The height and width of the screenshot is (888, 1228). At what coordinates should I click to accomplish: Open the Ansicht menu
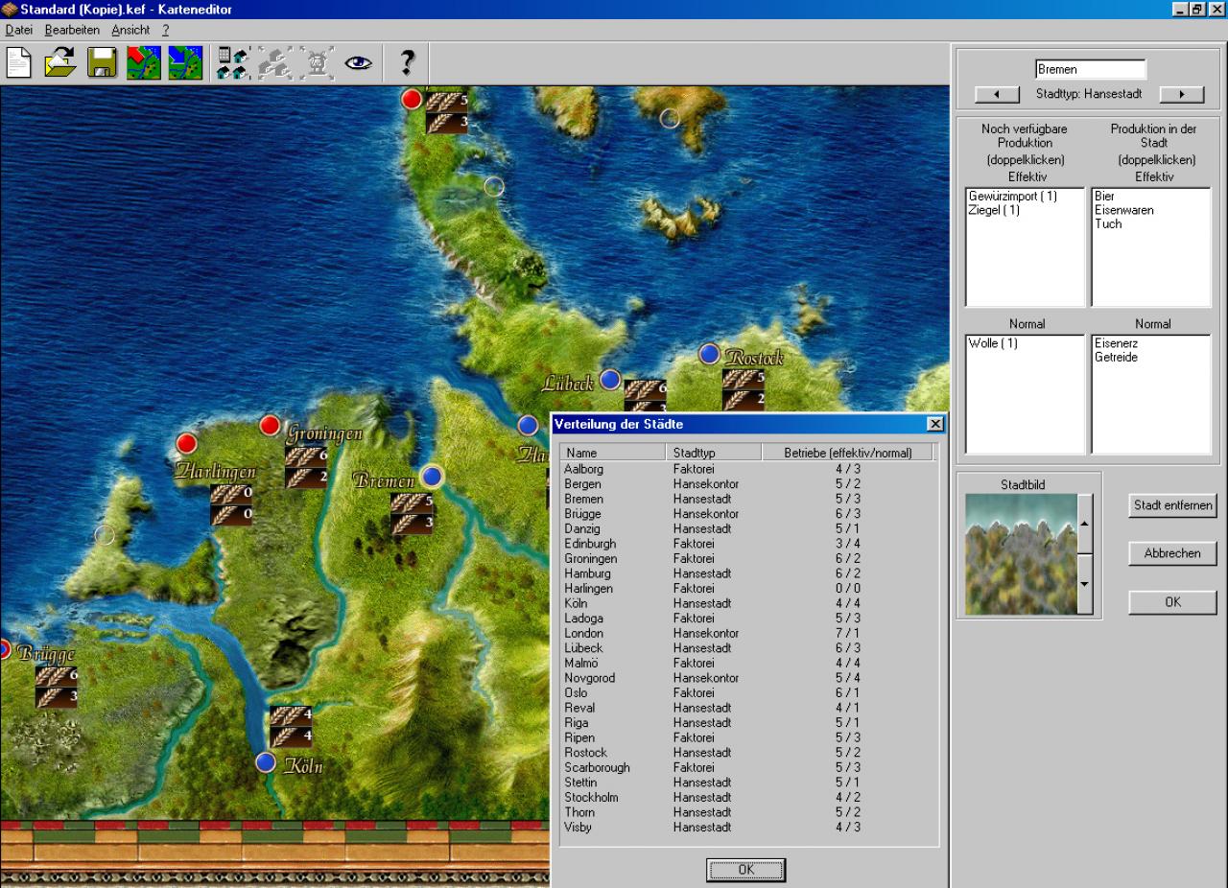tap(130, 31)
